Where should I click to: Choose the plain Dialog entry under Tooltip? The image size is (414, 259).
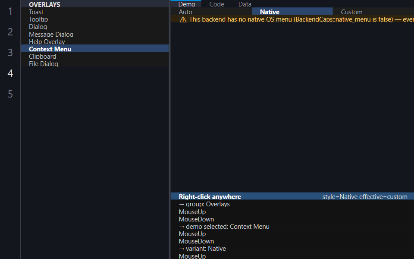pos(94,27)
